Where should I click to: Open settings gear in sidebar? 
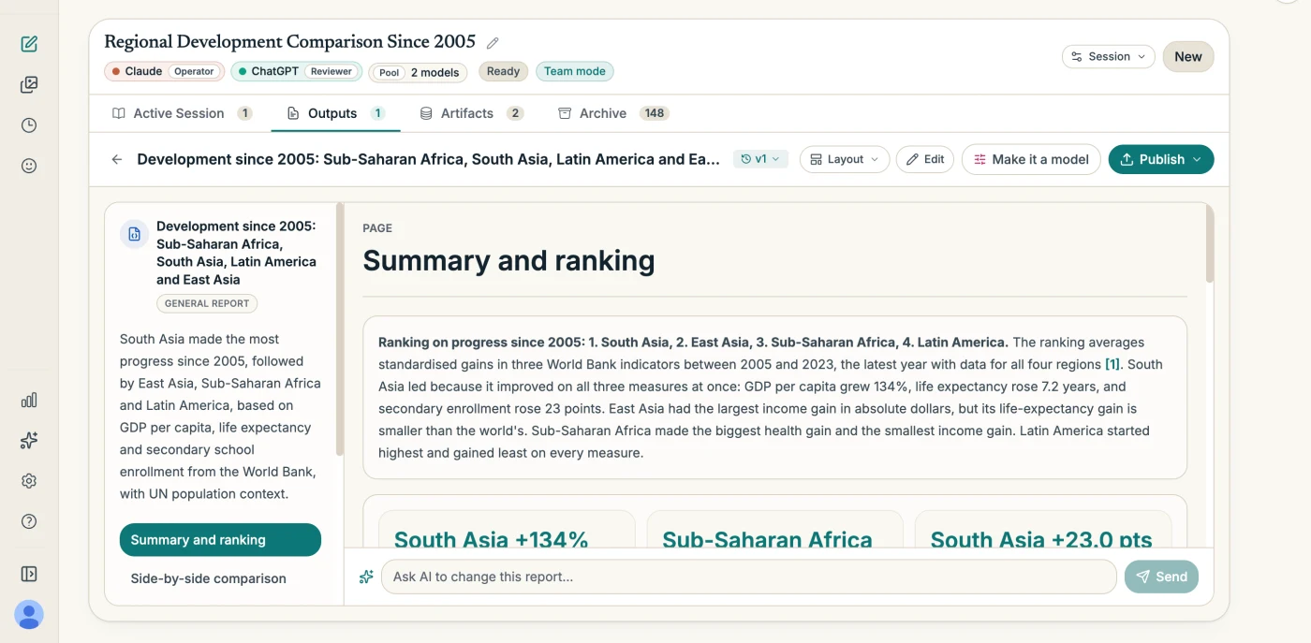(29, 481)
